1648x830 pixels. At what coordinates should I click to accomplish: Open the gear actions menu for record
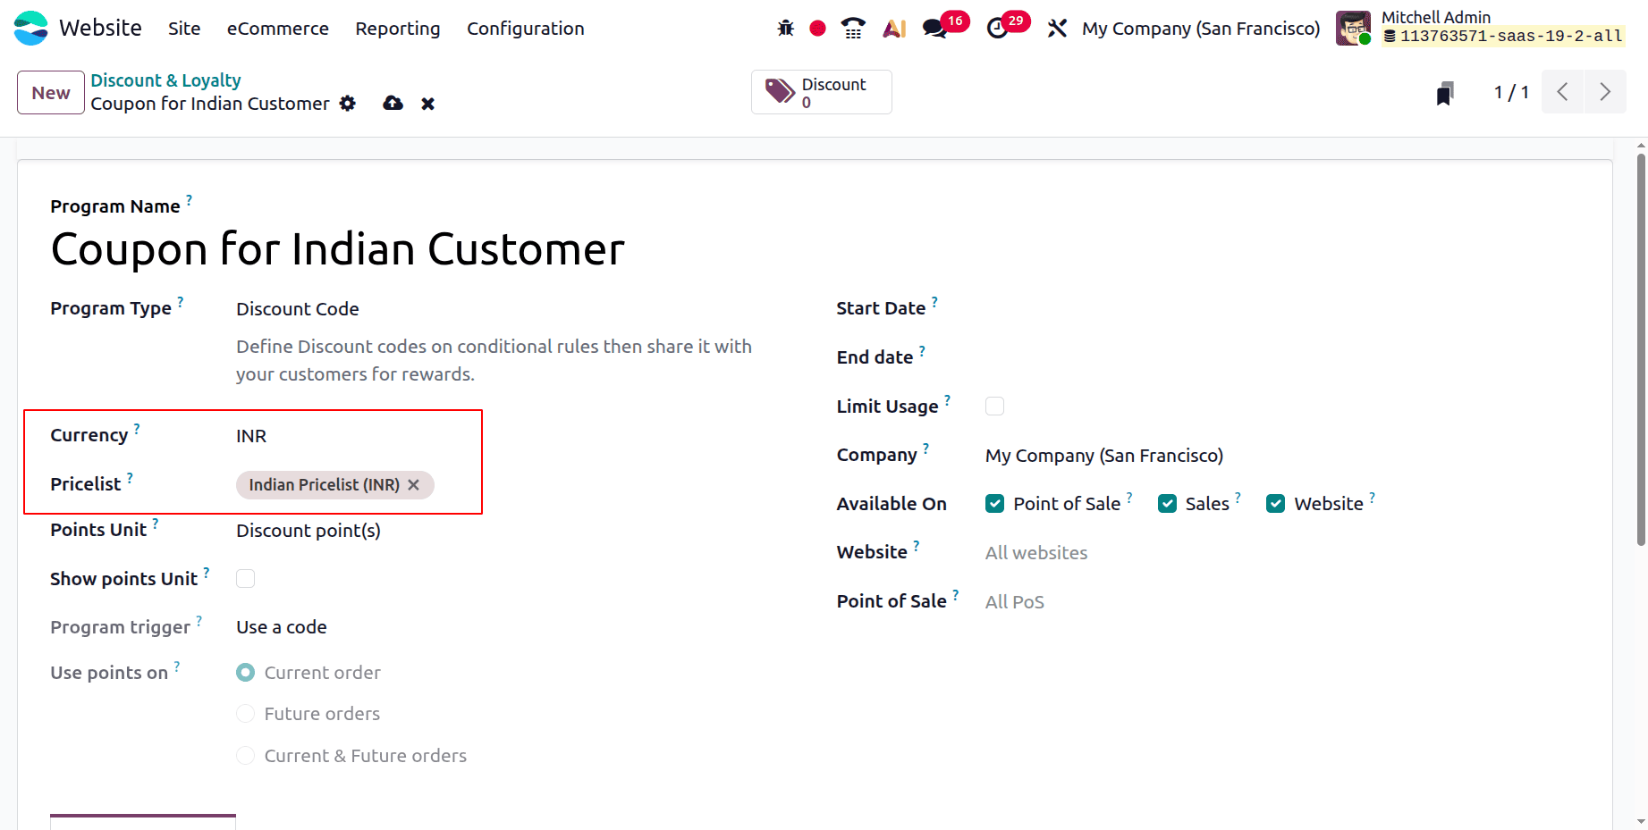pos(348,104)
